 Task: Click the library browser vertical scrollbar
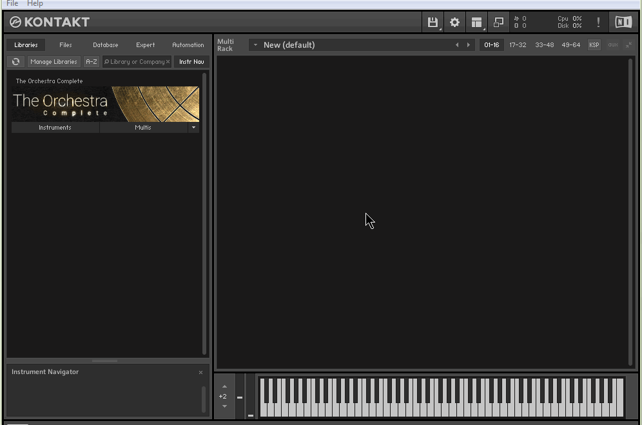[x=204, y=213]
